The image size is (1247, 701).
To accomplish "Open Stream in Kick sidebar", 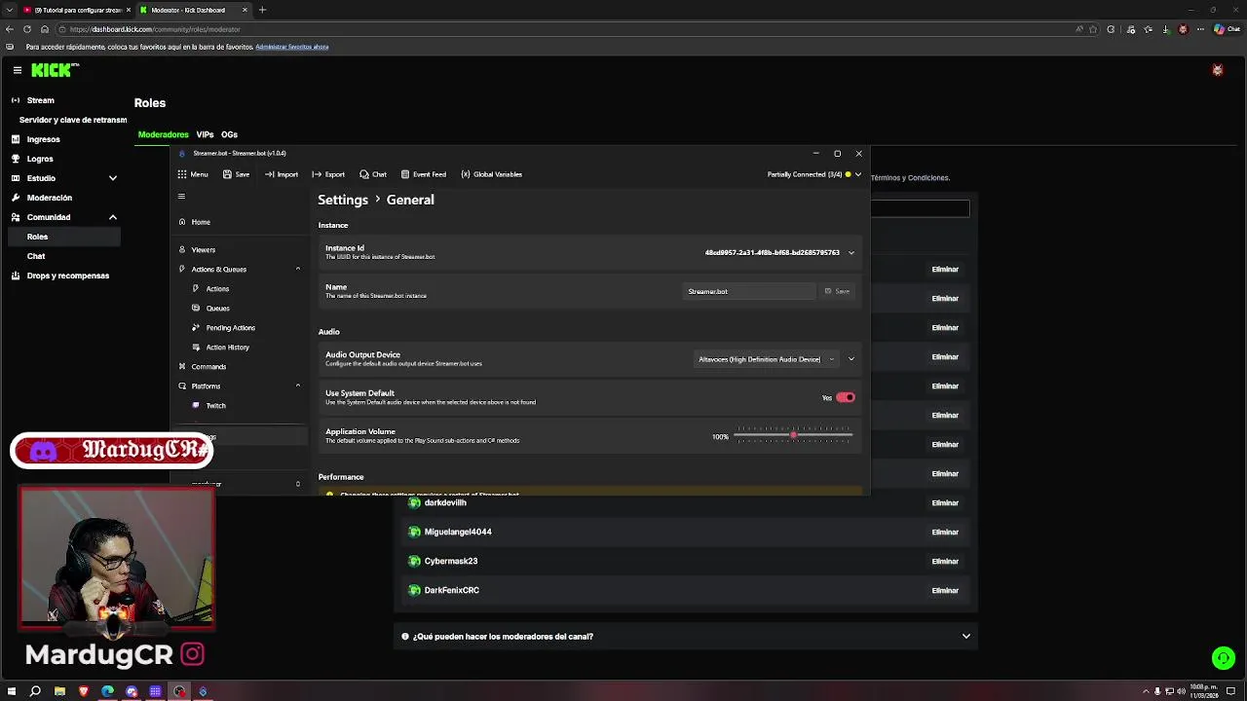I will [x=40, y=100].
